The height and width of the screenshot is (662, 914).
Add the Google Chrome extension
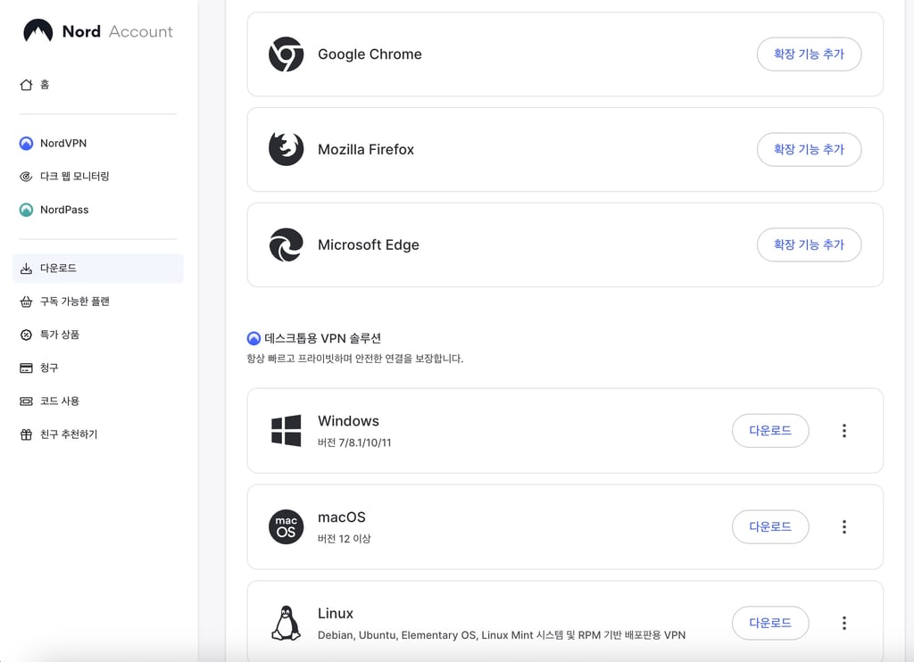(x=809, y=54)
